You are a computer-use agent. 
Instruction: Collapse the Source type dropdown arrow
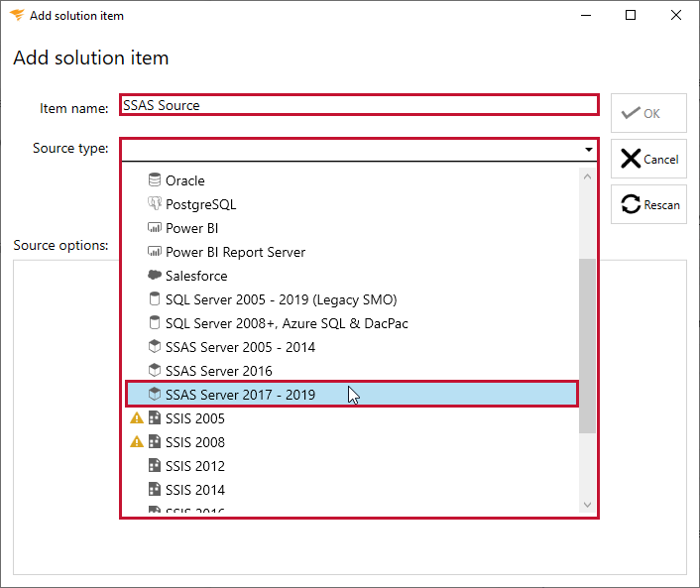tap(588, 150)
